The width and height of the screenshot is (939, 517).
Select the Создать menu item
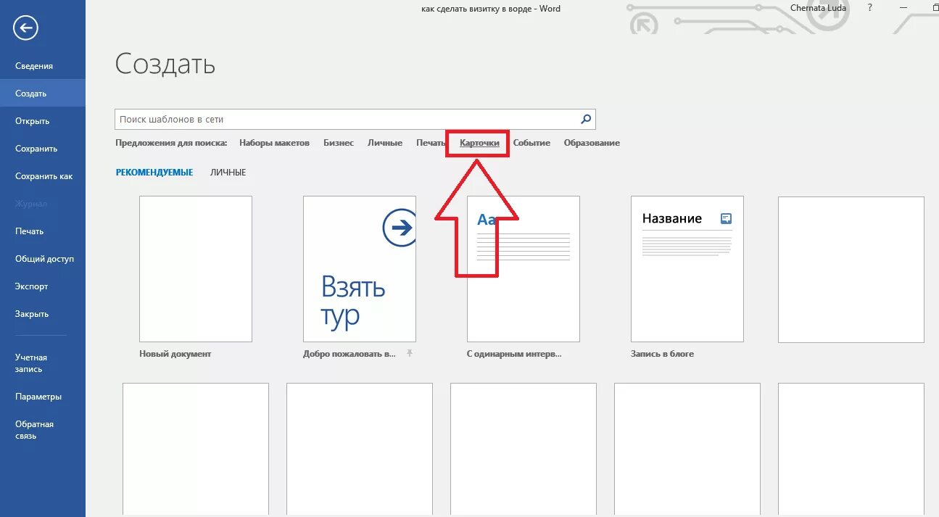click(x=43, y=94)
